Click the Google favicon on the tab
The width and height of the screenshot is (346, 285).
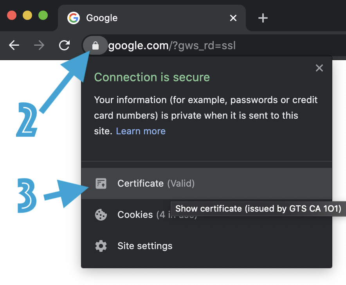tap(73, 18)
